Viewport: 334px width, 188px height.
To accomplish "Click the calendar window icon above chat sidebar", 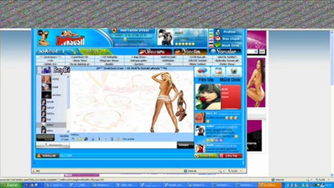I will [218, 72].
